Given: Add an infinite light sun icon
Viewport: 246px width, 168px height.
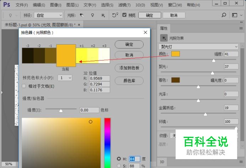Looking at the screenshot, I should [103, 15].
